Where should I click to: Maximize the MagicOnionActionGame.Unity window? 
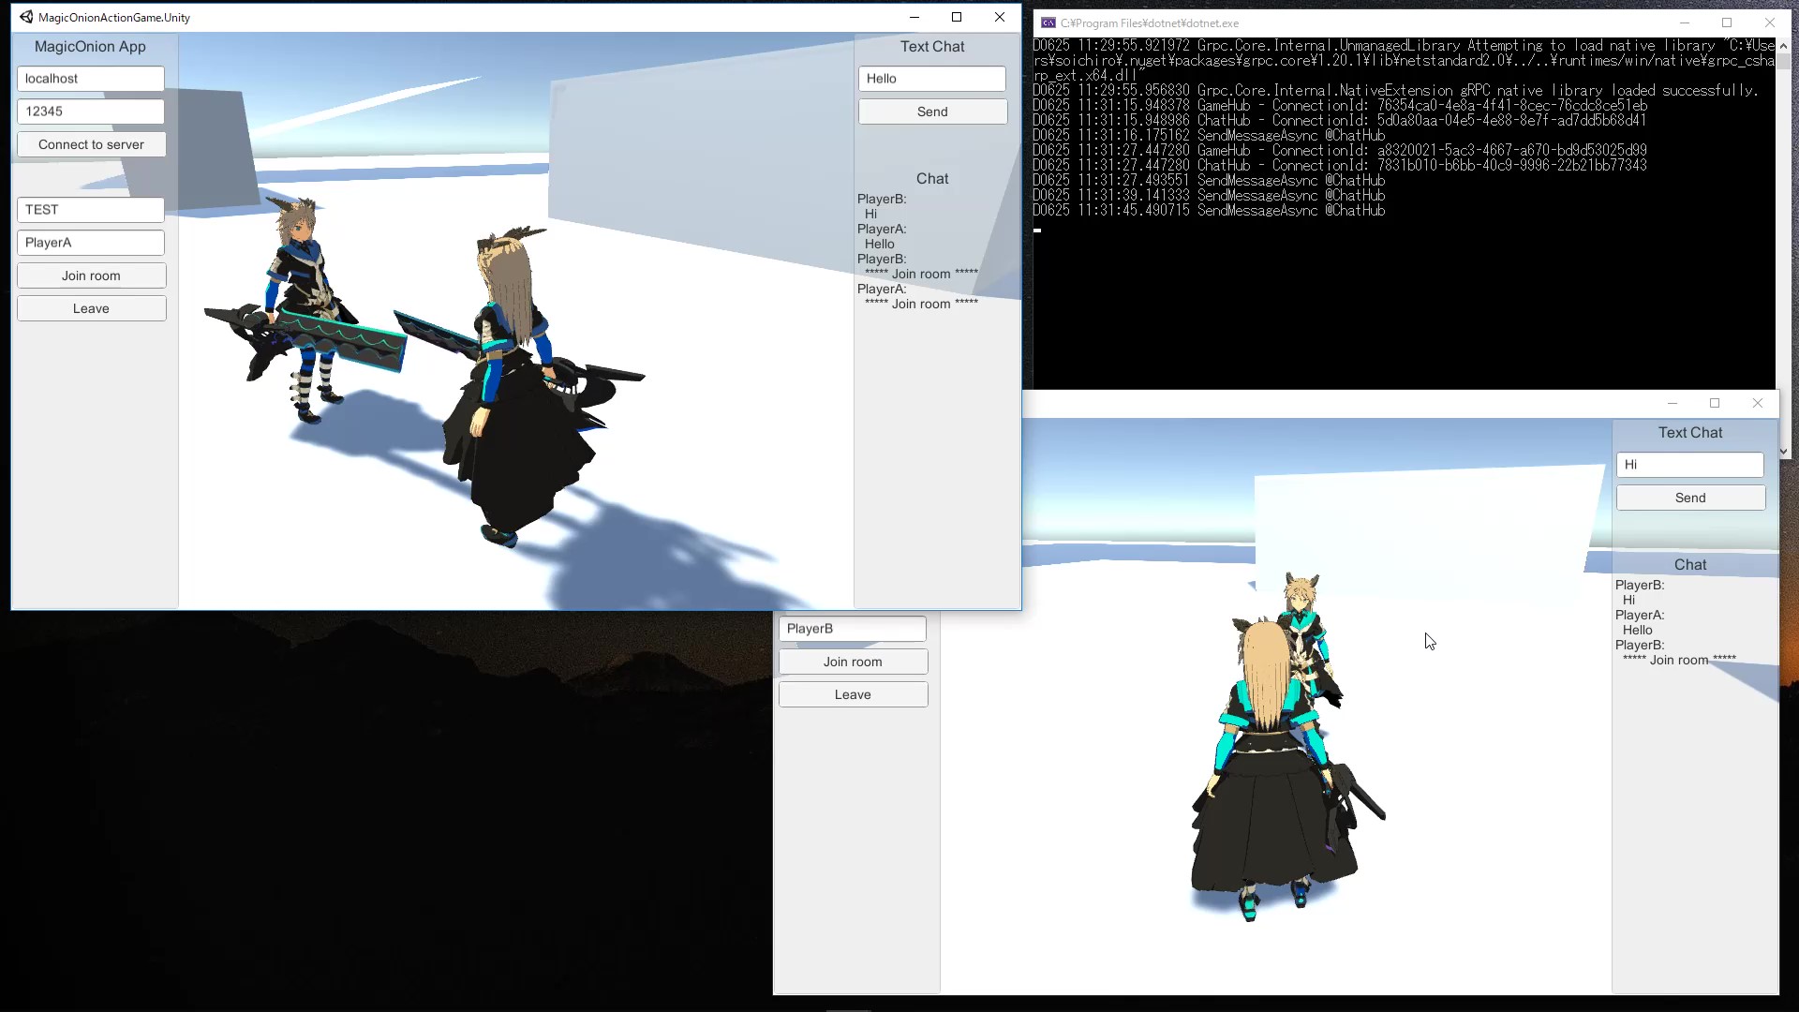(957, 17)
